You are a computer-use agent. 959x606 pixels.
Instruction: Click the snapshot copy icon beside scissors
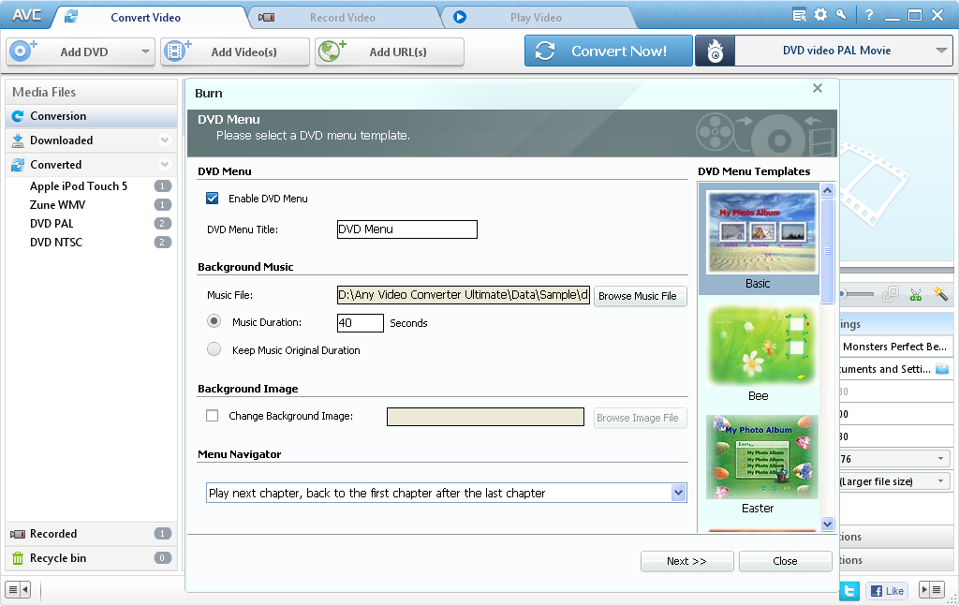click(x=891, y=295)
